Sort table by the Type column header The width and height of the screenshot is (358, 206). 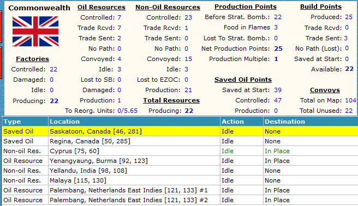coord(25,122)
